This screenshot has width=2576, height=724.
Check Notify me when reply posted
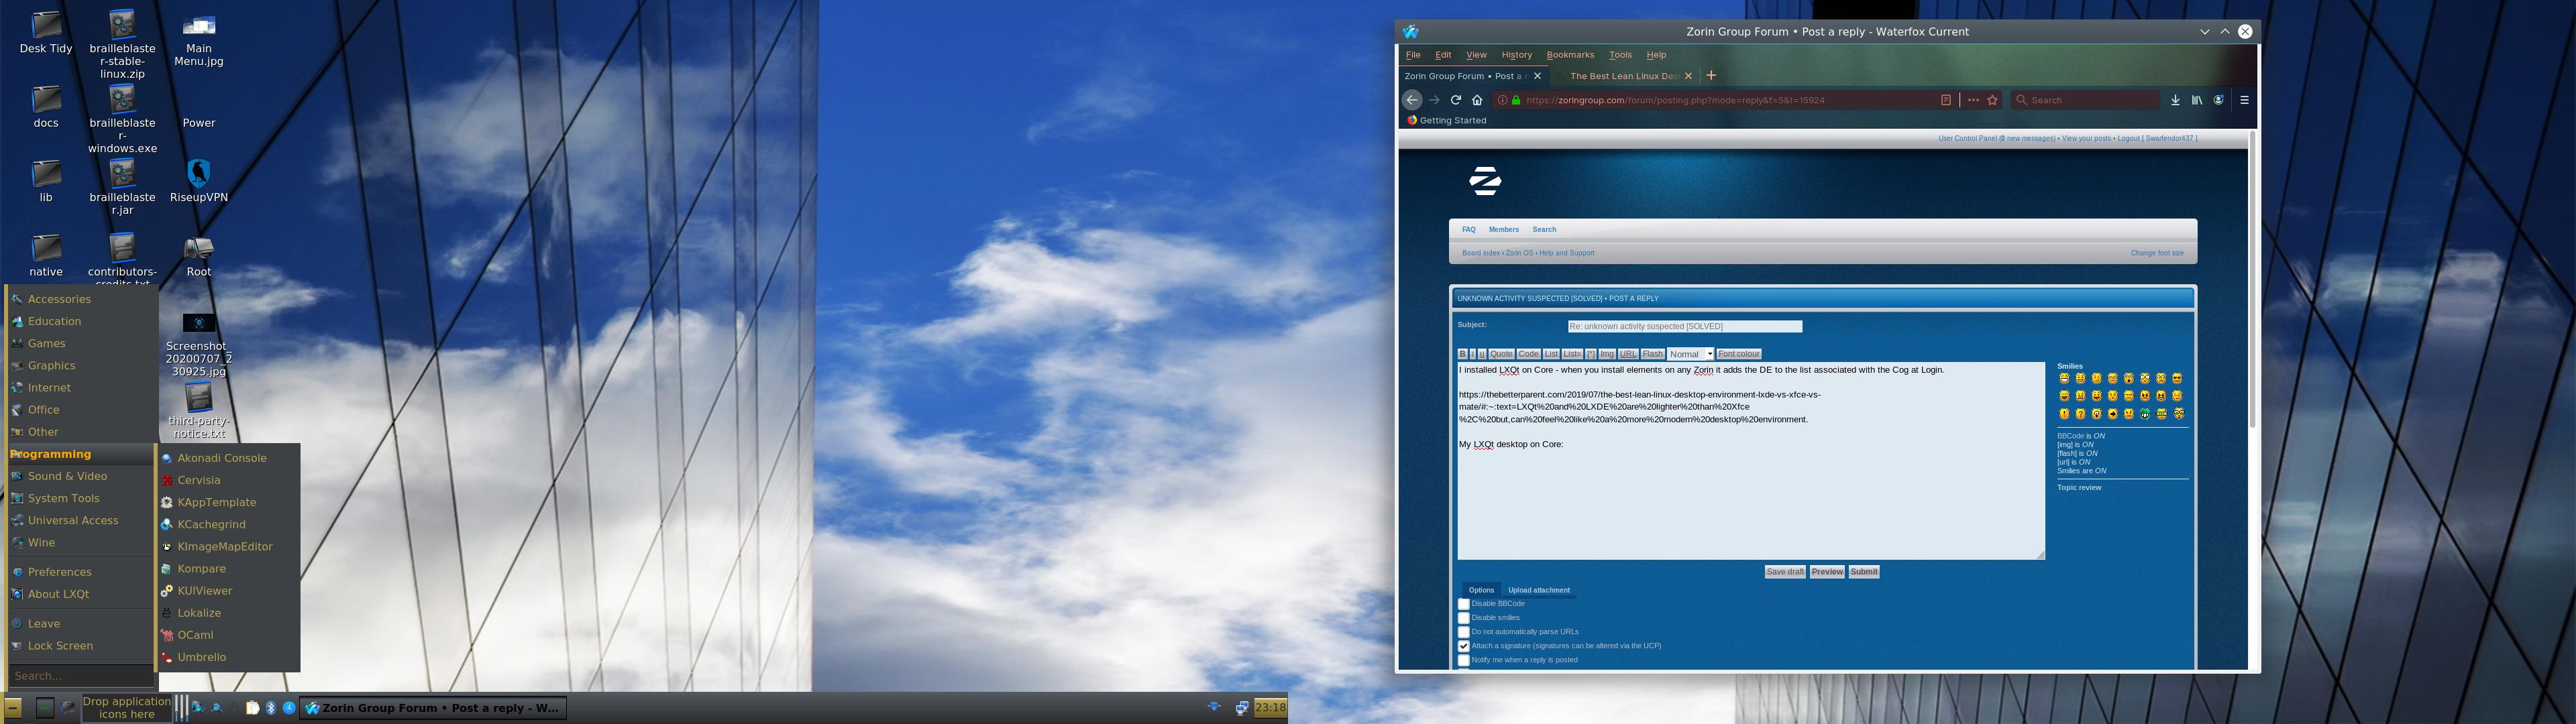1464,660
